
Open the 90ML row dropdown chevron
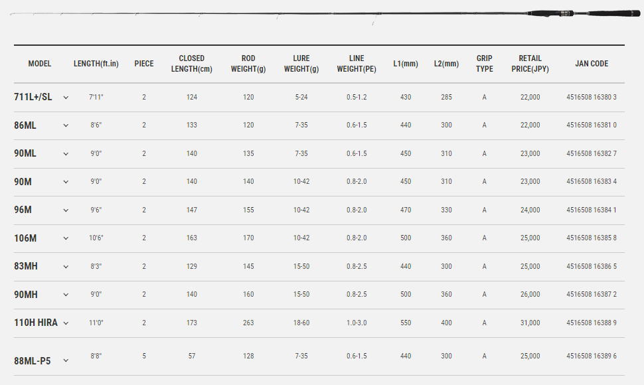click(66, 154)
